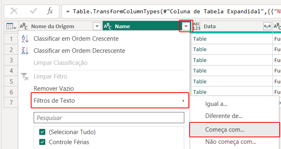The height and width of the screenshot is (149, 281).
Task: Confirm the formula with the checkmark icon
Action: point(33,11)
